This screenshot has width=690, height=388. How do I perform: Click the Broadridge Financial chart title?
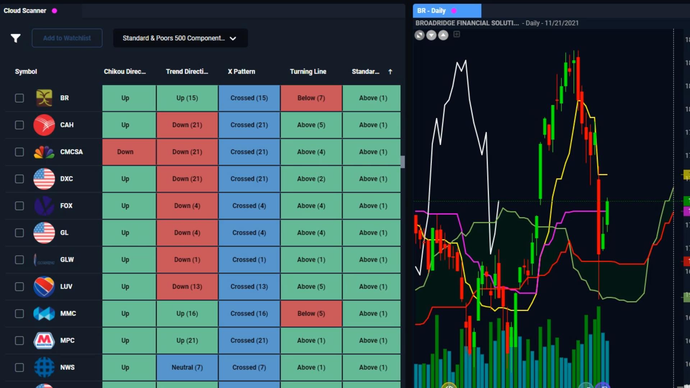click(467, 23)
